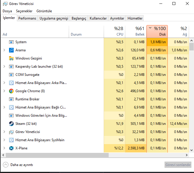This screenshot has height=173, width=194.
Task: Click the SysMain service host gear icon
Action: [11, 140]
